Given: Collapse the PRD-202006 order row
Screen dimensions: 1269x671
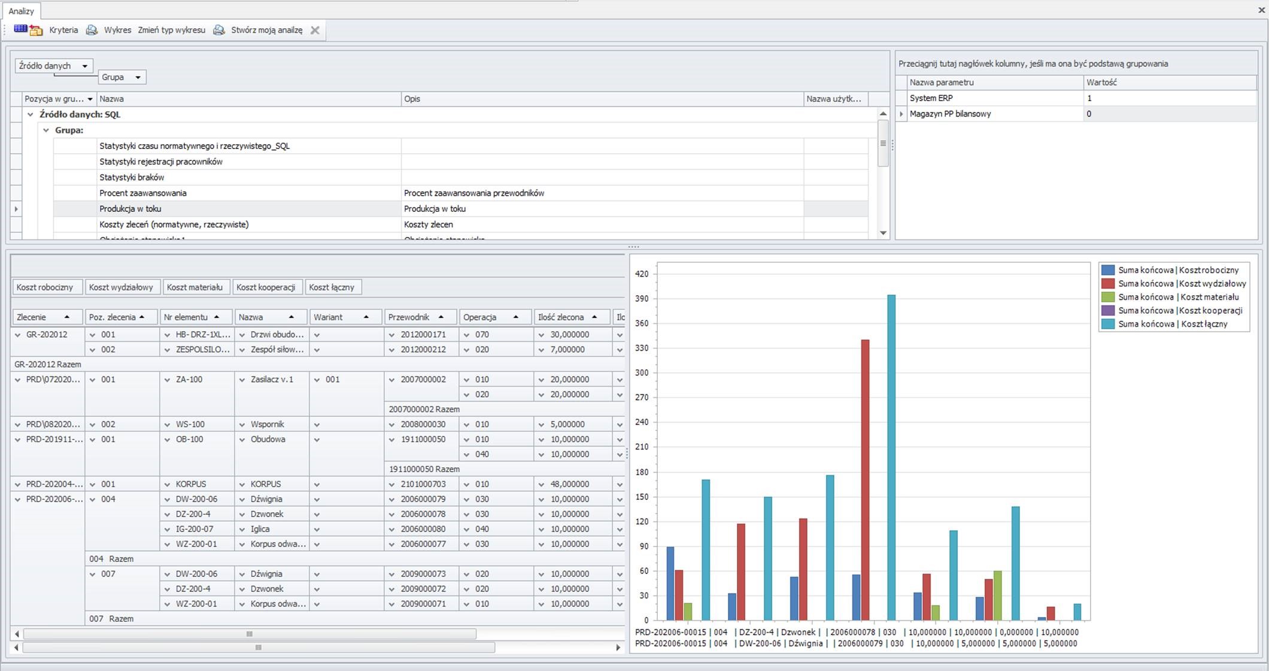Looking at the screenshot, I should click(x=17, y=499).
